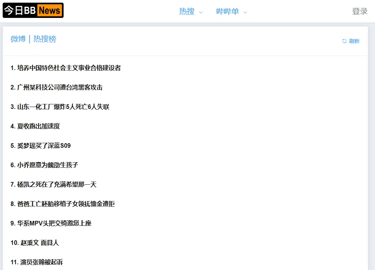The width and height of the screenshot is (375, 270).
Task: Select the 夏收跑出加速度 entry
Action: [x=35, y=126]
